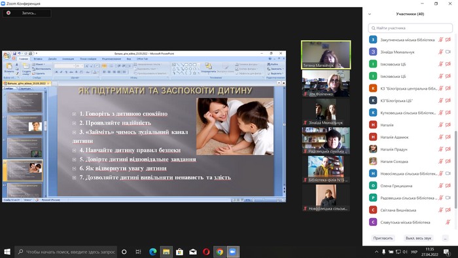Click the Выкл. весь звук button

(418, 238)
